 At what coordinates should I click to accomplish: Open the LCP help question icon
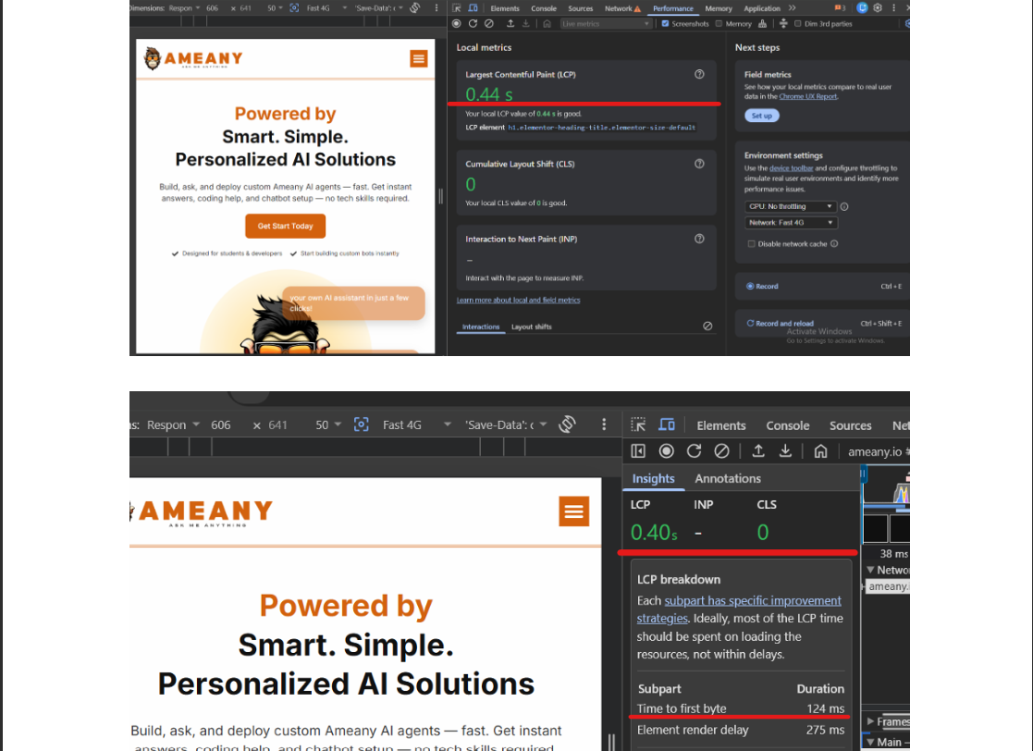pyautogui.click(x=699, y=74)
